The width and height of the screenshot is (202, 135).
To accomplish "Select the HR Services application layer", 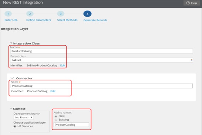I will pyautogui.click(x=15, y=126).
